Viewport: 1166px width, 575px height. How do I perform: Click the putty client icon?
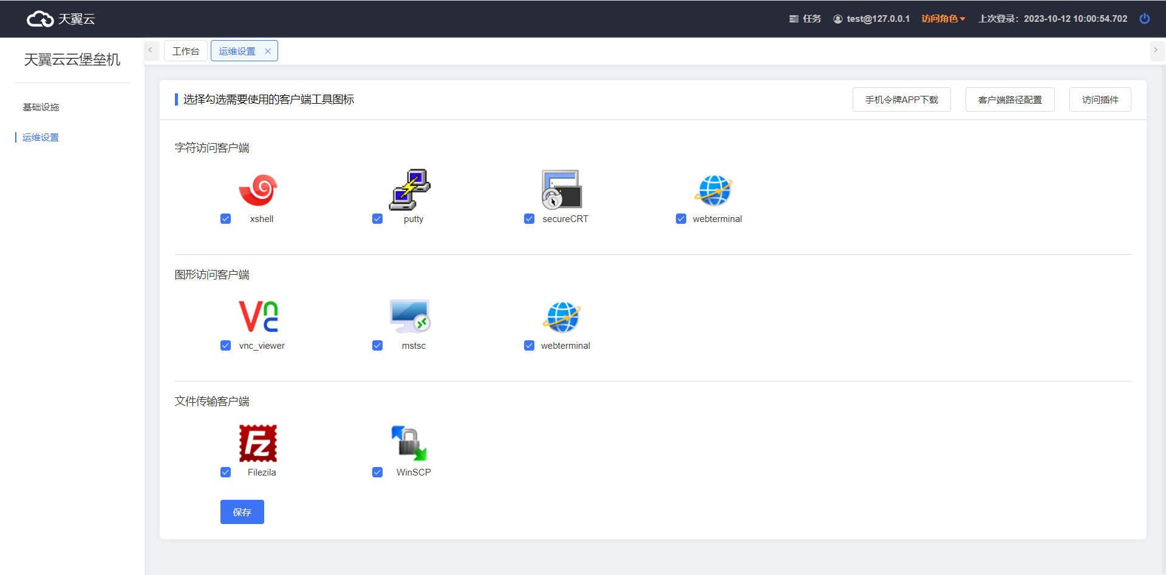point(410,190)
